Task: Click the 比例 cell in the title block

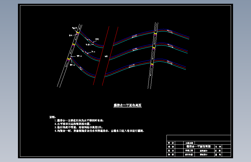Action: point(218,147)
